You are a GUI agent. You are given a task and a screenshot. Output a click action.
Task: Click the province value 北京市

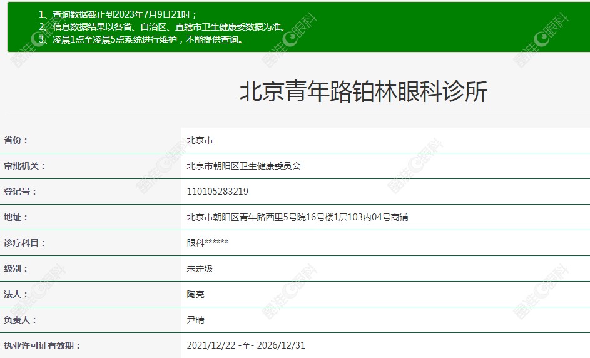[x=200, y=140]
